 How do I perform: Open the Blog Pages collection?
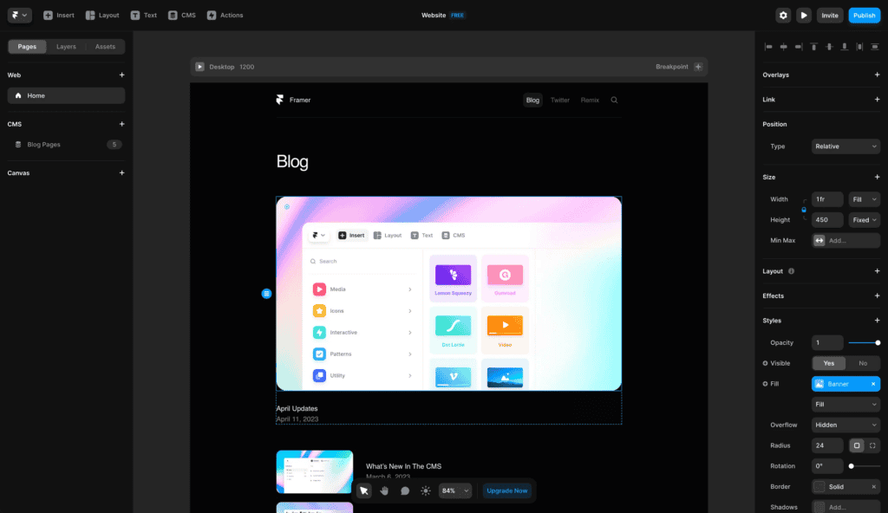click(x=66, y=145)
